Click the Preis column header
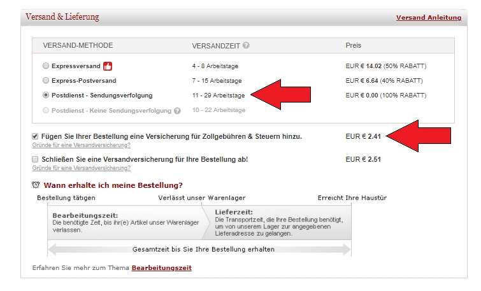The image size is (481, 291). 353,46
